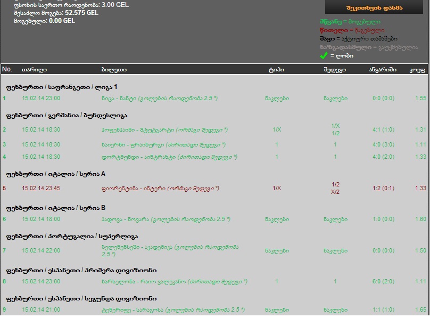Image resolution: width=430 pixels, height=318 pixels.
Task: Click the '6:0 (2:0)' score in row 8
Action: [383, 281]
